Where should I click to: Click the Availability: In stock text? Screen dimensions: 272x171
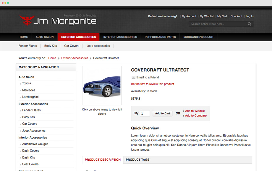pos(144,91)
